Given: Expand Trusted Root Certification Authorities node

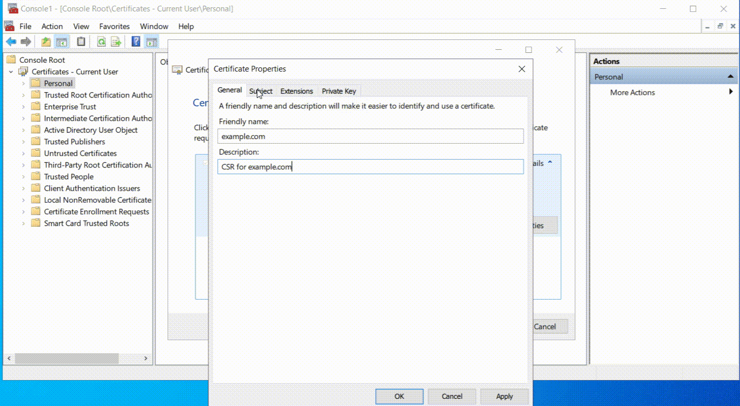Looking at the screenshot, I should tap(23, 95).
